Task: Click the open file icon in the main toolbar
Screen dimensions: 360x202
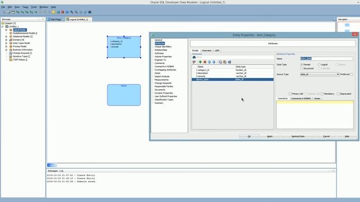Action: coord(8,12)
